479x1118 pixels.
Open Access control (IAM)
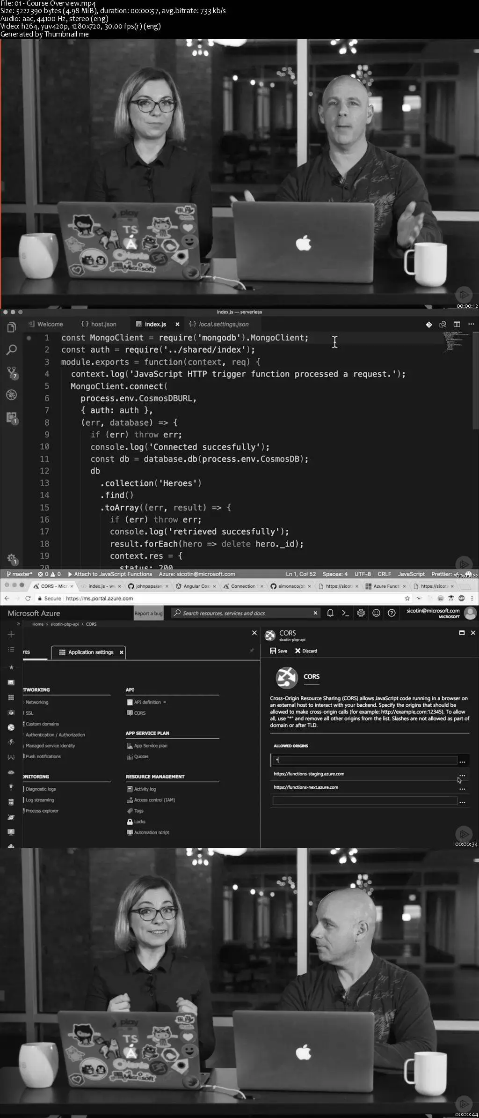pyautogui.click(x=151, y=800)
